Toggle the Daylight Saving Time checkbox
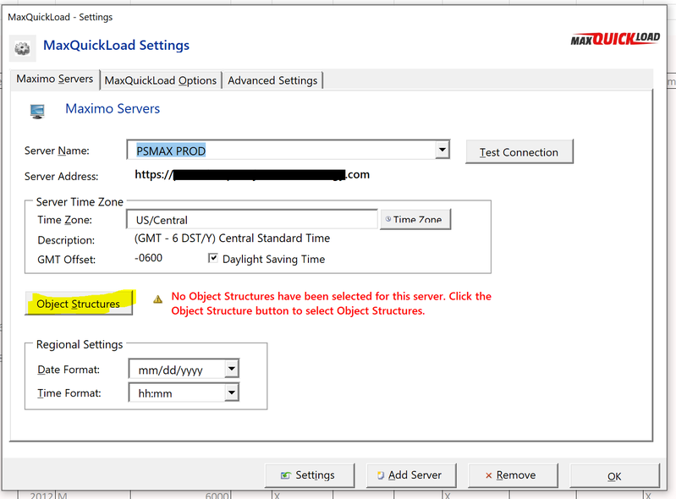Screen dimensions: 676x499 pos(213,258)
